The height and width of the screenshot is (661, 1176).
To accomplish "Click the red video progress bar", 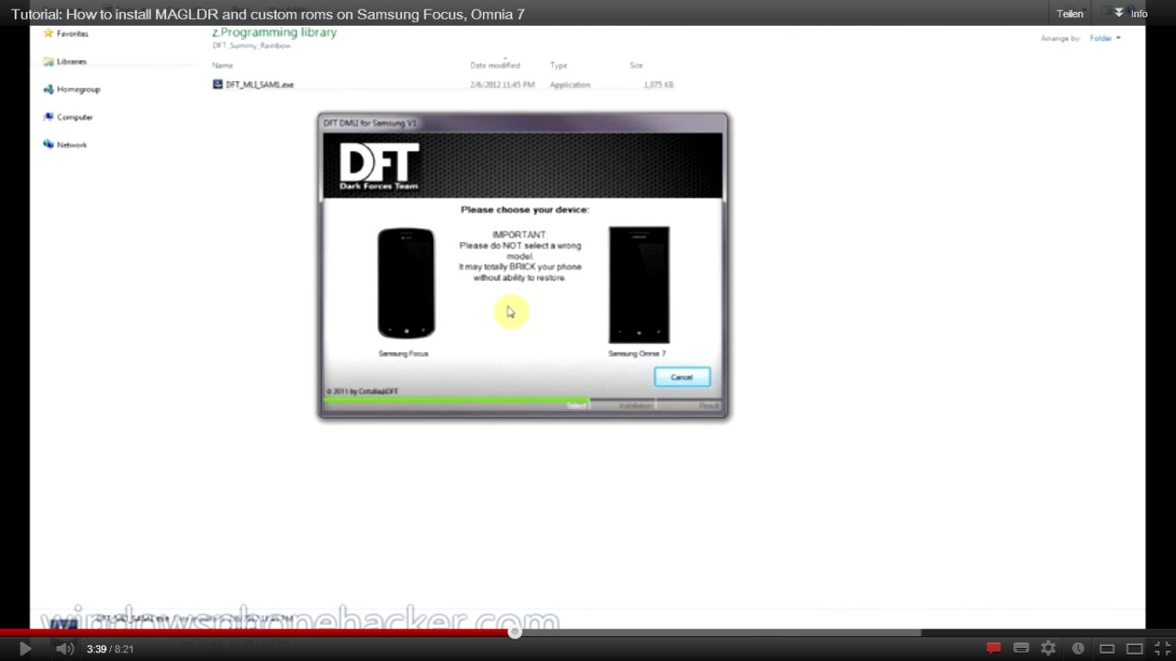I will (257, 633).
